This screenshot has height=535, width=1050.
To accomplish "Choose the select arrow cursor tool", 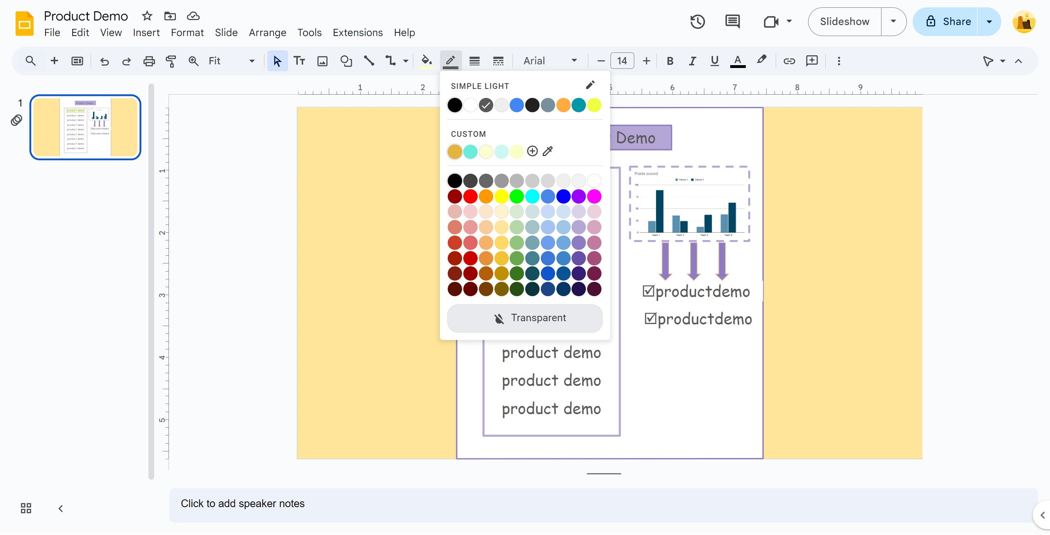I will click(x=278, y=61).
